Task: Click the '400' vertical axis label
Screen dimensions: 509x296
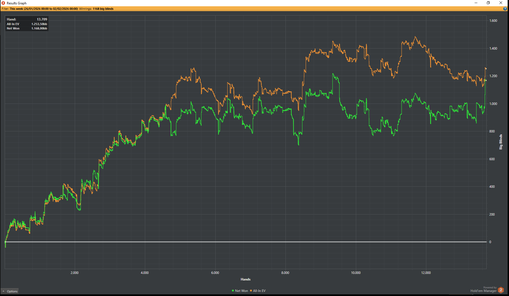Action: point(492,187)
